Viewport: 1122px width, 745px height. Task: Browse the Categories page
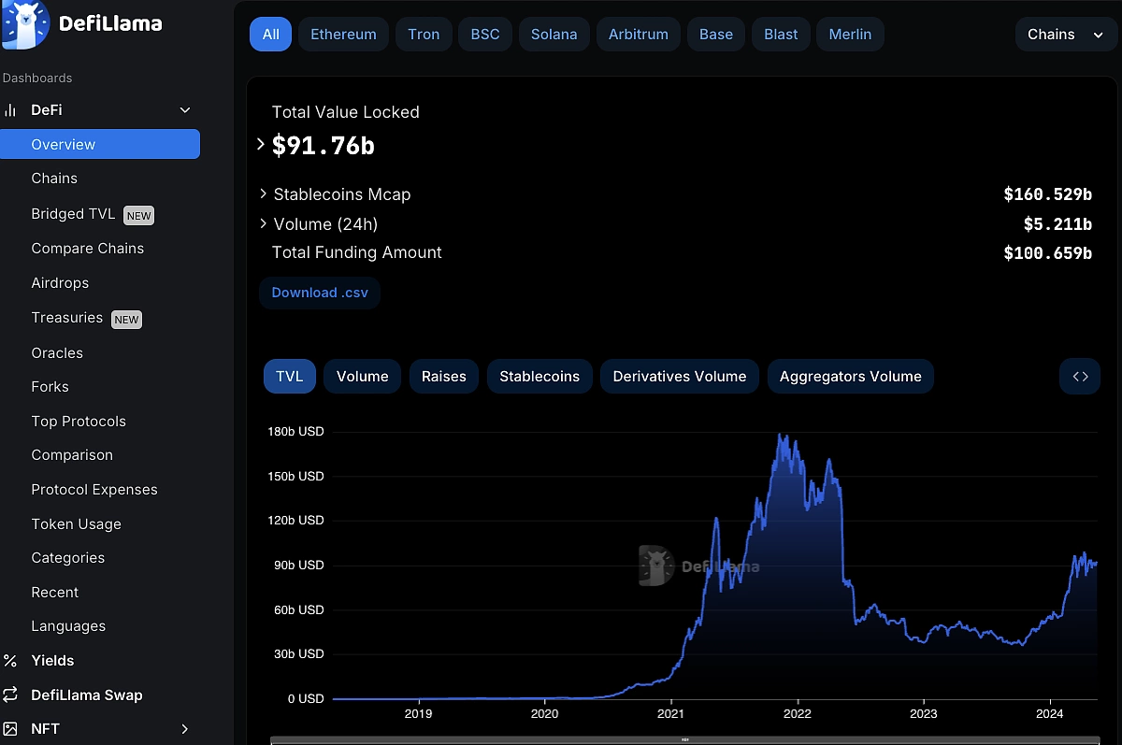(68, 558)
